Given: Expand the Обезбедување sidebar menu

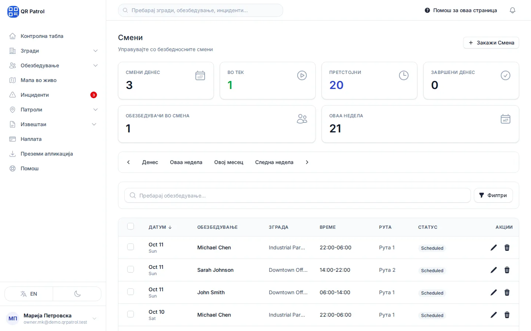Looking at the screenshot, I should coord(53,65).
